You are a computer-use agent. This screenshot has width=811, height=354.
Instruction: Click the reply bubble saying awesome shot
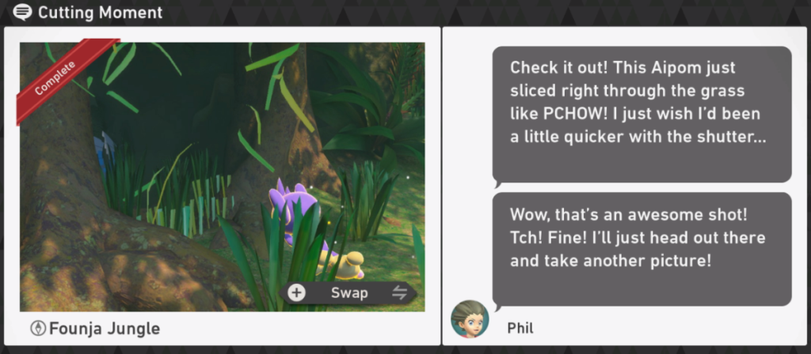click(x=642, y=249)
